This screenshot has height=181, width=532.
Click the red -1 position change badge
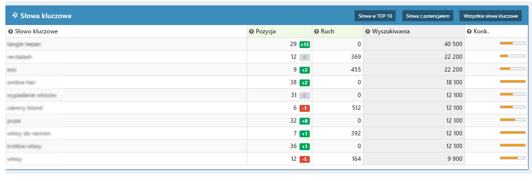click(304, 108)
